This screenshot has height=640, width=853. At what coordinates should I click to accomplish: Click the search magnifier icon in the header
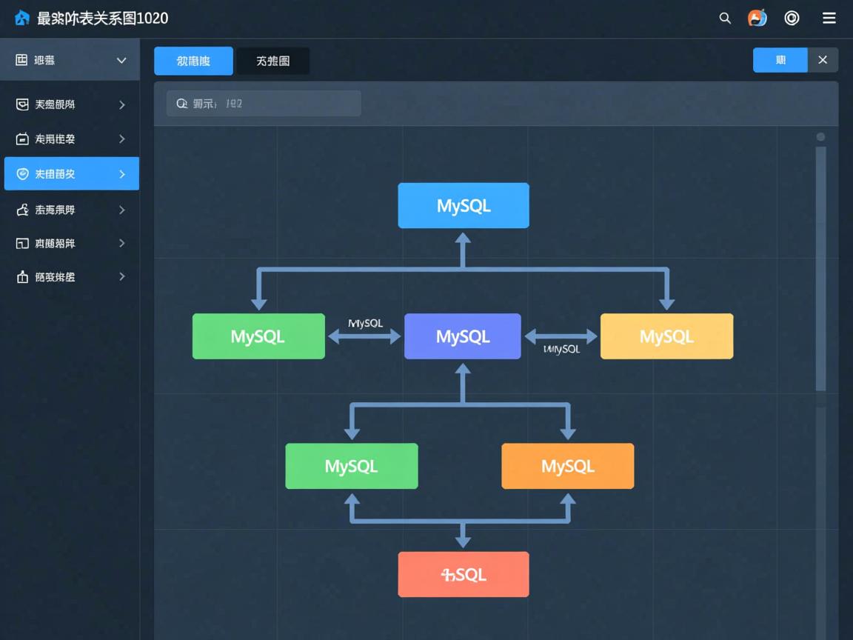(724, 18)
